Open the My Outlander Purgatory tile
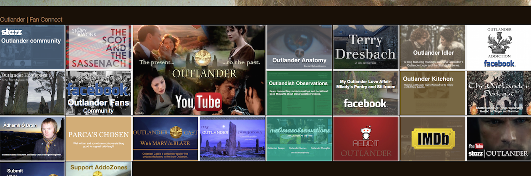Screen dimensions: 531x176 tap(232, 138)
